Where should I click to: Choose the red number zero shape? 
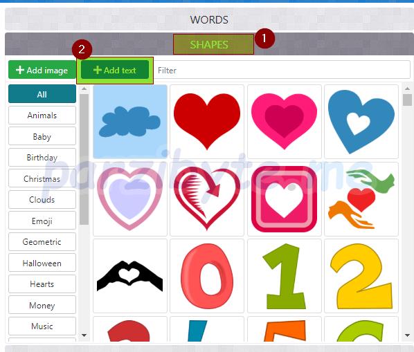coord(207,276)
